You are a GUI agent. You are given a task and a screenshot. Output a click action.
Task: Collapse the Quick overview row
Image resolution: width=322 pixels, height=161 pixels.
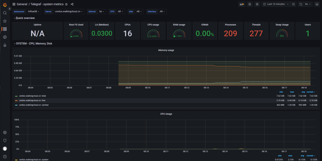coord(25,18)
